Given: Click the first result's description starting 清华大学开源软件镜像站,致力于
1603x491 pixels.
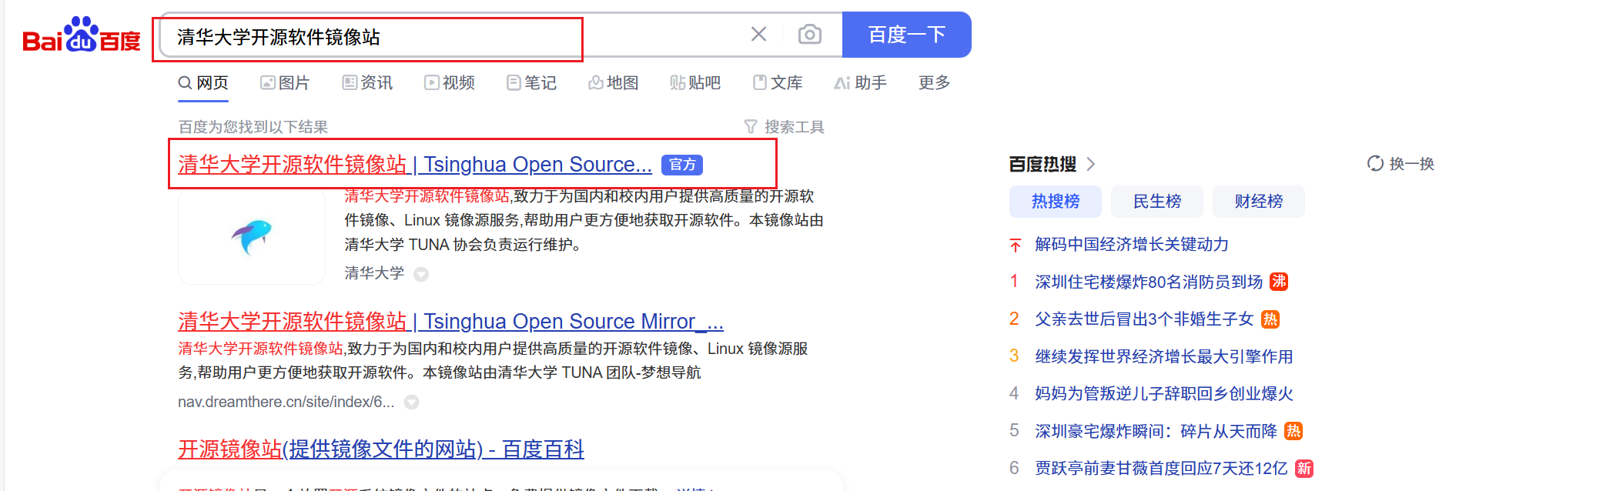Looking at the screenshot, I should 584,220.
